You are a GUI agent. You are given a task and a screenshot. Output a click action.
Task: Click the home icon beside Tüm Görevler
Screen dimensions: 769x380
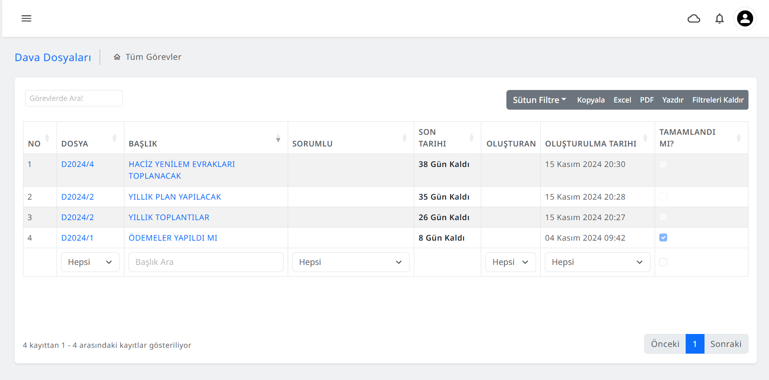pos(117,57)
